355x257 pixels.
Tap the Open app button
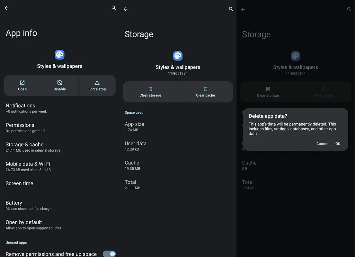pyautogui.click(x=22, y=85)
